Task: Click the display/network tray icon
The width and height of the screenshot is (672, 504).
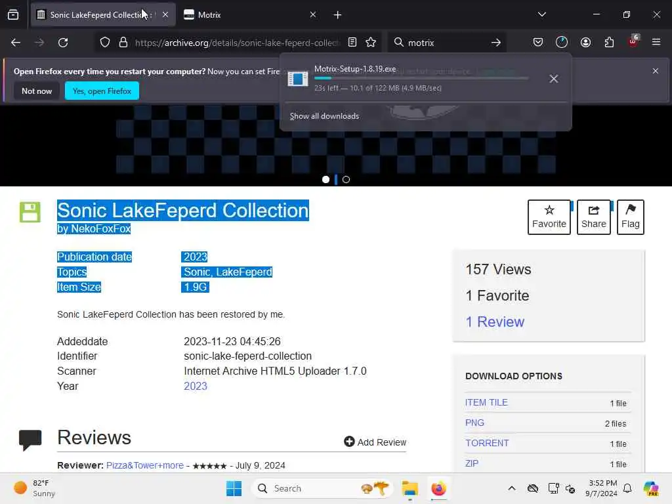Action: coord(553,488)
